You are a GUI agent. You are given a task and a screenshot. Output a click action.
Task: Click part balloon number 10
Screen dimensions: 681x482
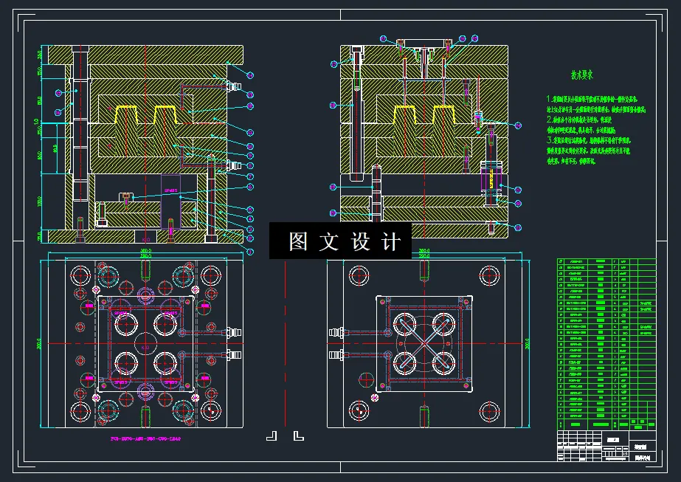coord(250,146)
